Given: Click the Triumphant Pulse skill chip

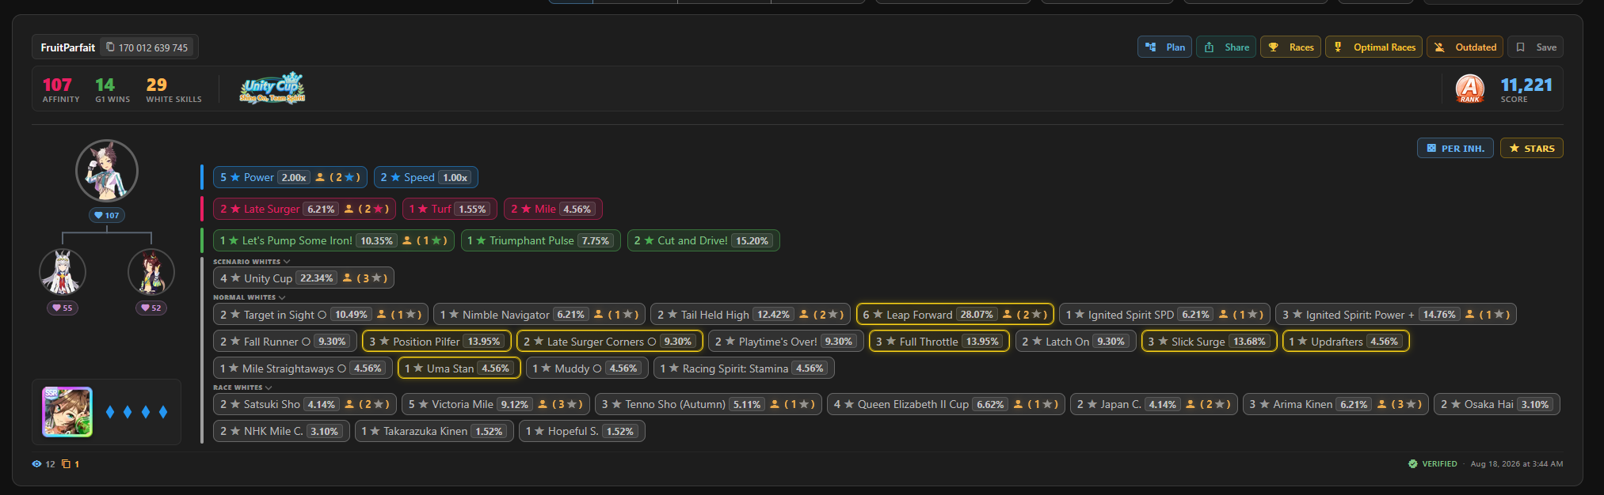Looking at the screenshot, I should 541,240.
